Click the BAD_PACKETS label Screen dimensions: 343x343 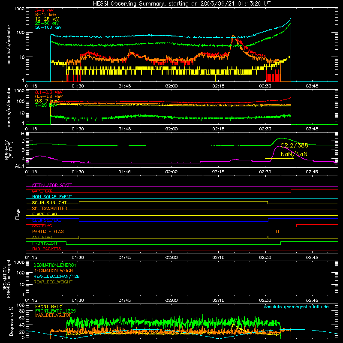[47, 249]
